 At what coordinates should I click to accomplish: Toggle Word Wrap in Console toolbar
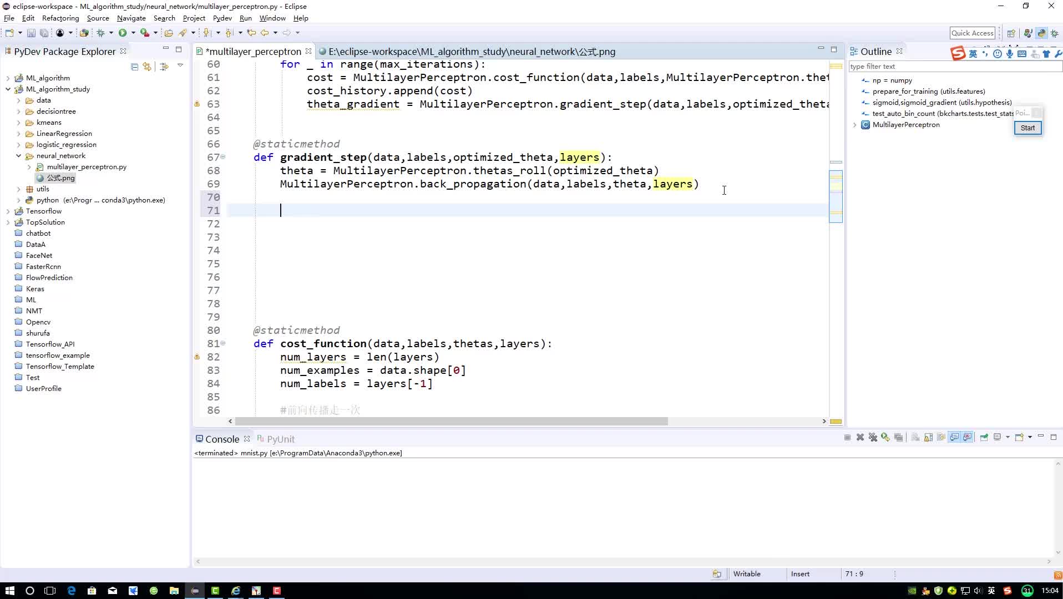(x=941, y=438)
